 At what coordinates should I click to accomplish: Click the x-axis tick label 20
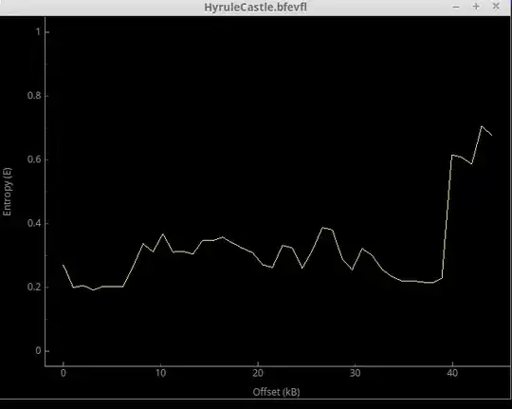point(258,373)
